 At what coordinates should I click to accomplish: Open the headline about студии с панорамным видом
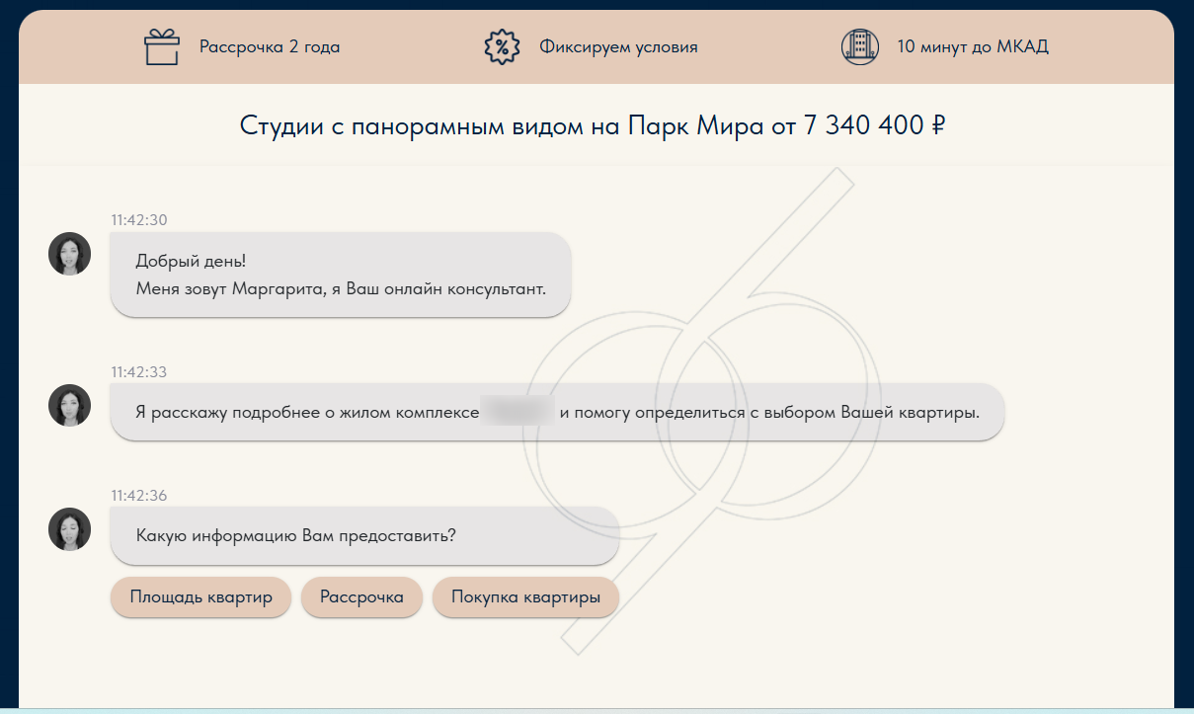pos(593,124)
